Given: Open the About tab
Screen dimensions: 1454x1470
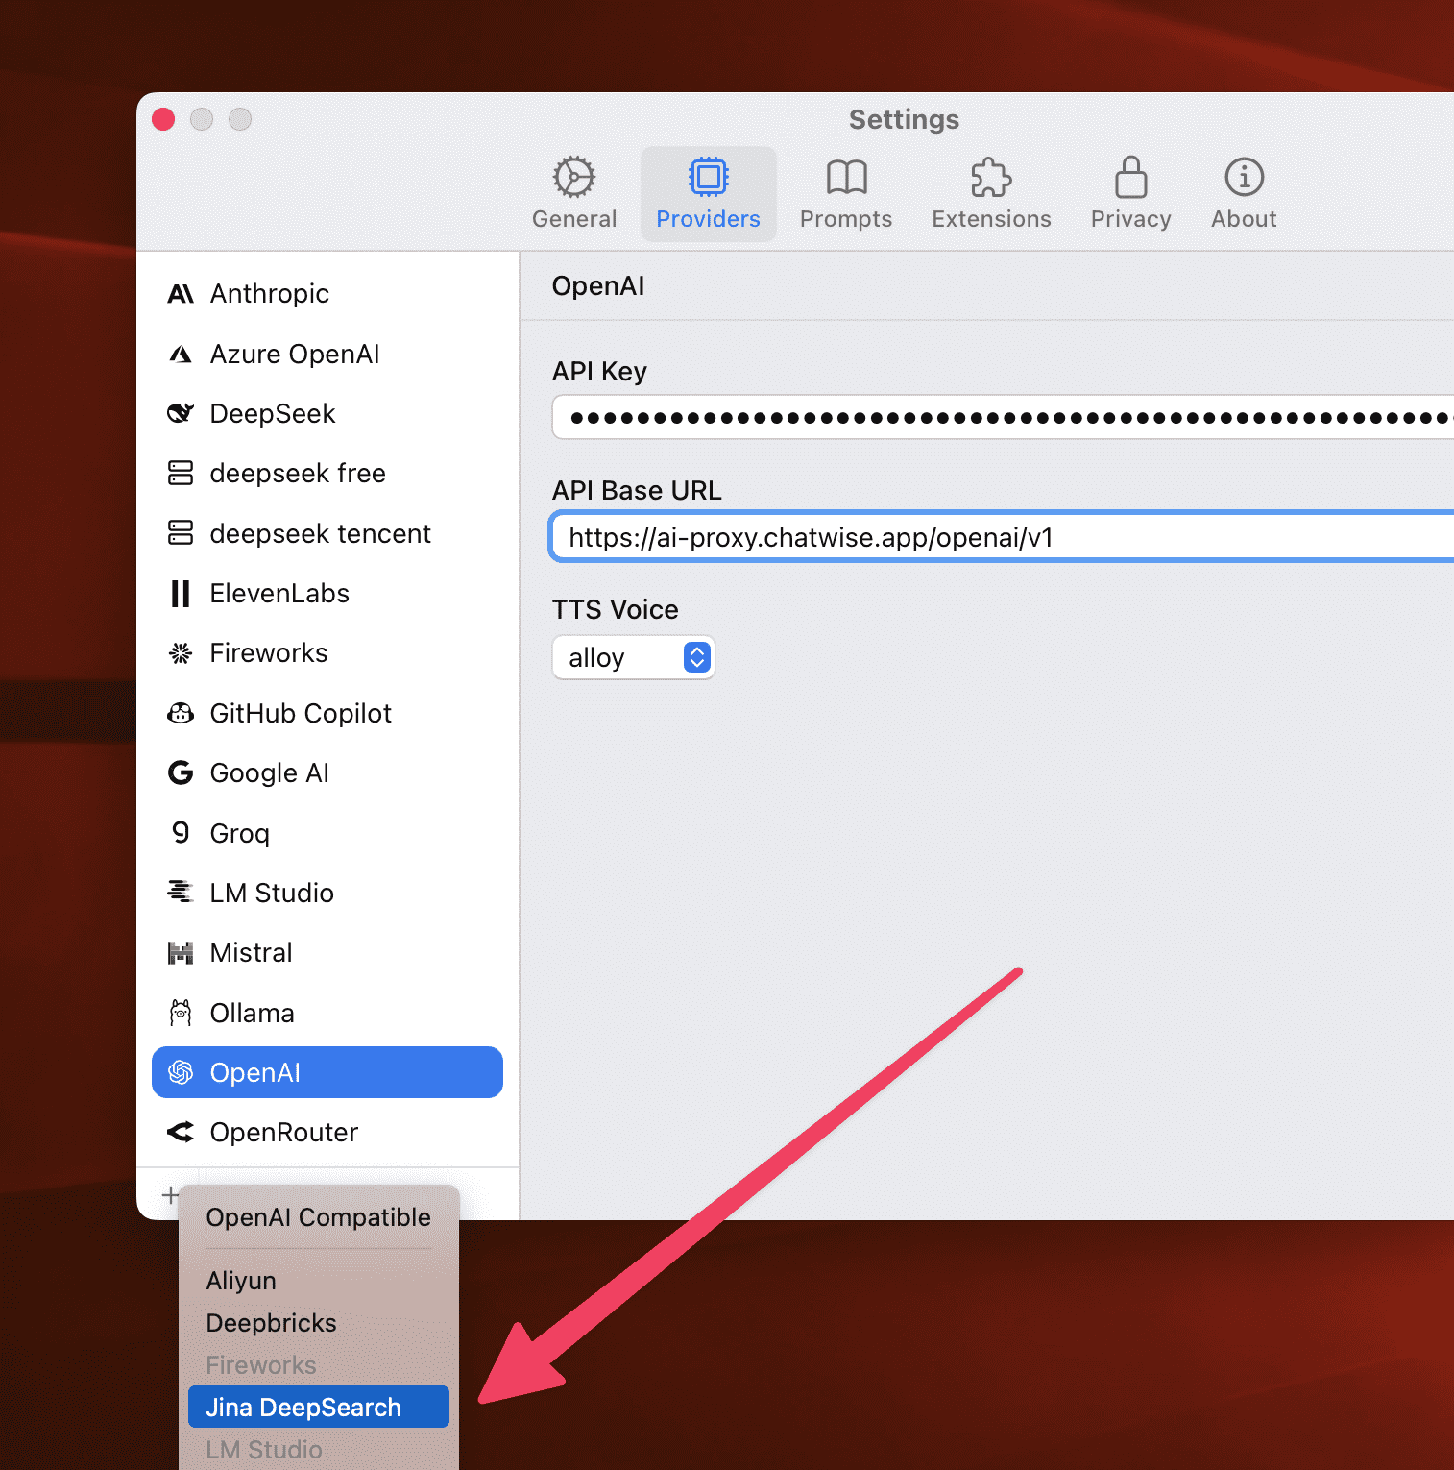Looking at the screenshot, I should tap(1244, 193).
